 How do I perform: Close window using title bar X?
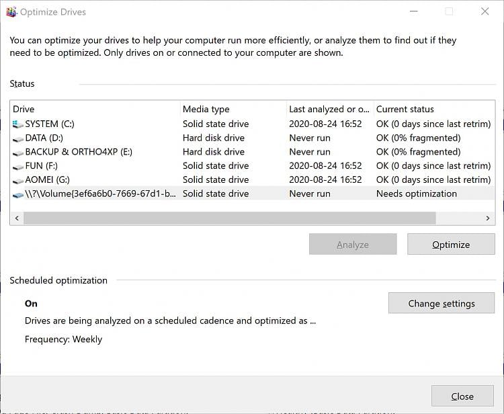point(485,11)
